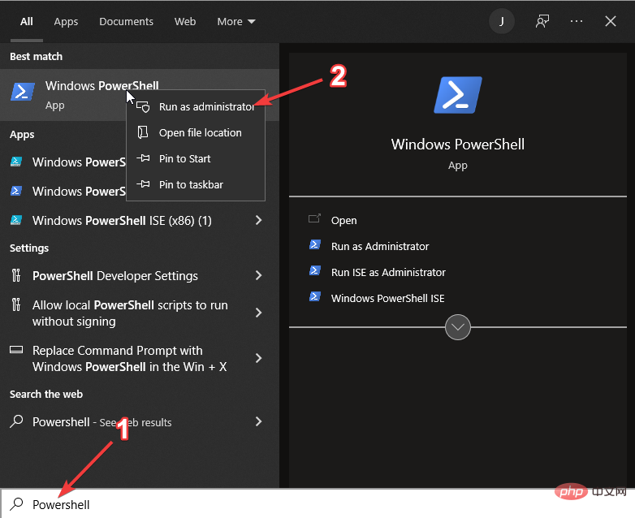Viewport: 635px width, 518px height.
Task: Open the three-dots options menu
Action: pyautogui.click(x=577, y=21)
